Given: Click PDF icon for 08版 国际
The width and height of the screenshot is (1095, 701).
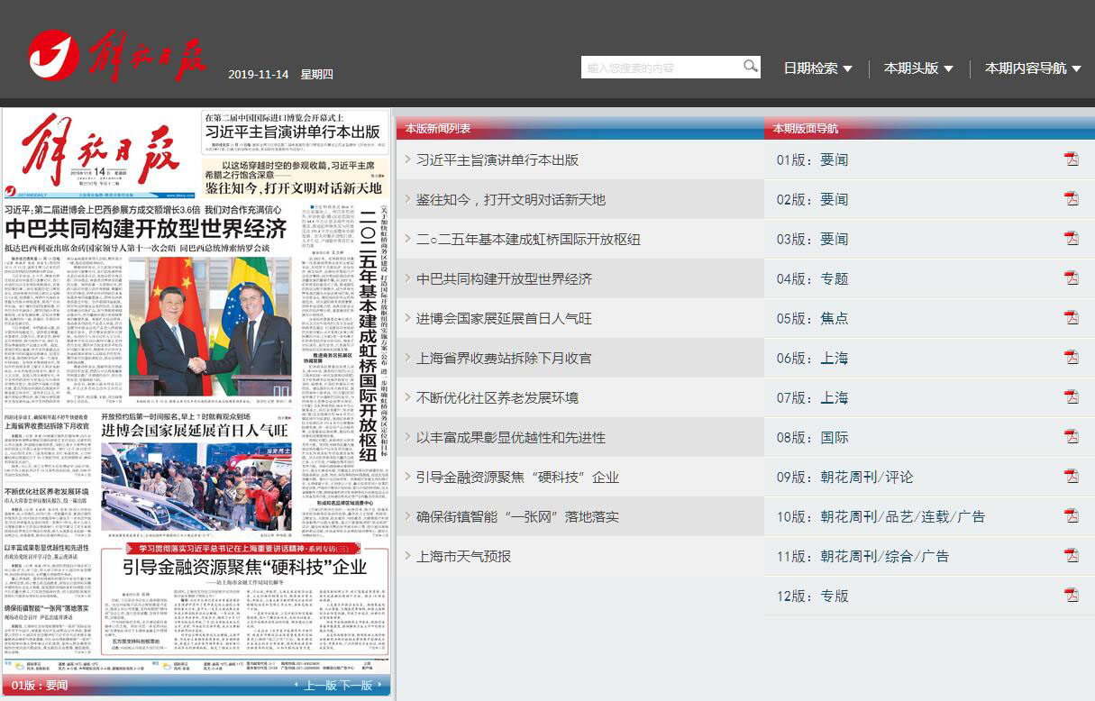Looking at the screenshot, I should [1072, 437].
